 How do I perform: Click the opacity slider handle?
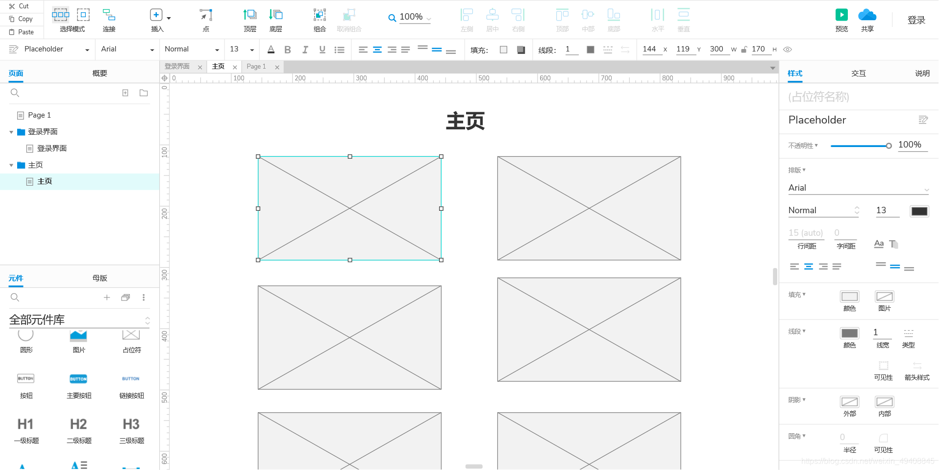click(x=889, y=146)
